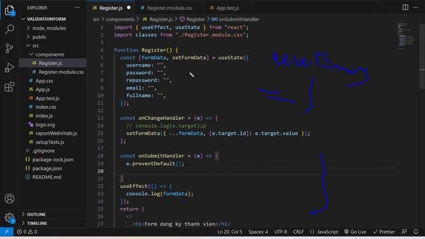
Task: Open the Source Control view icon
Action: click(9, 48)
